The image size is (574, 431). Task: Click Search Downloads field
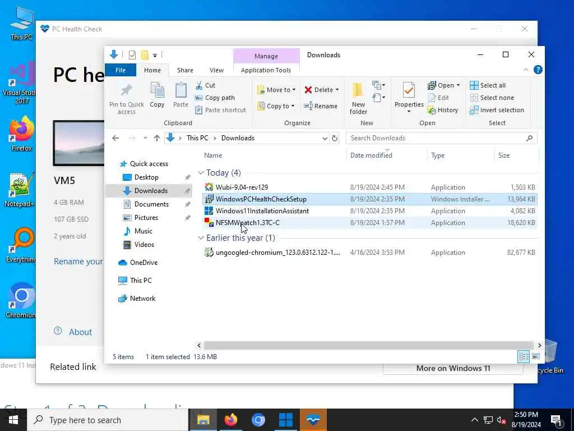(442, 138)
